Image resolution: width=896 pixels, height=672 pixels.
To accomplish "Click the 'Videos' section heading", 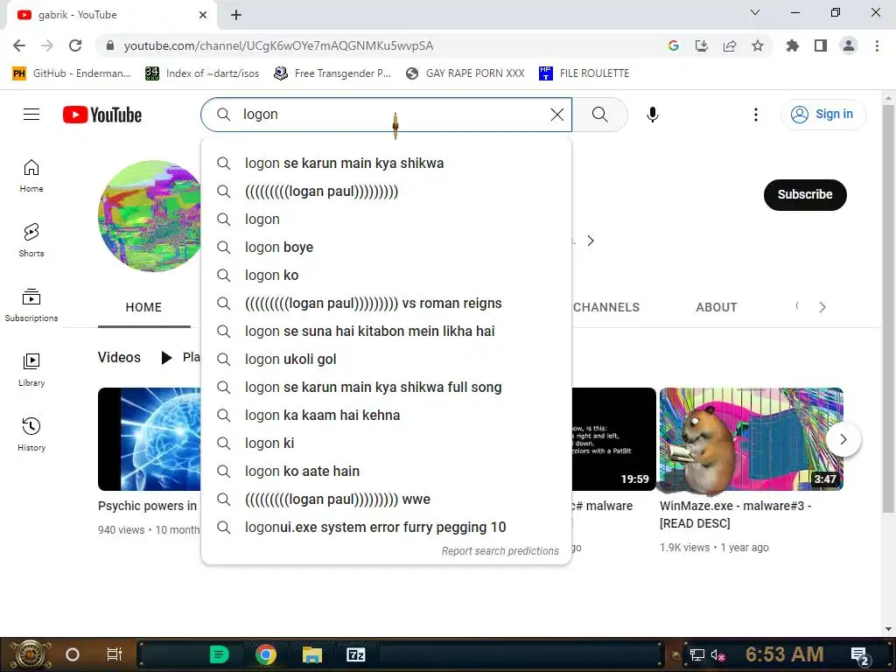I will click(x=119, y=357).
